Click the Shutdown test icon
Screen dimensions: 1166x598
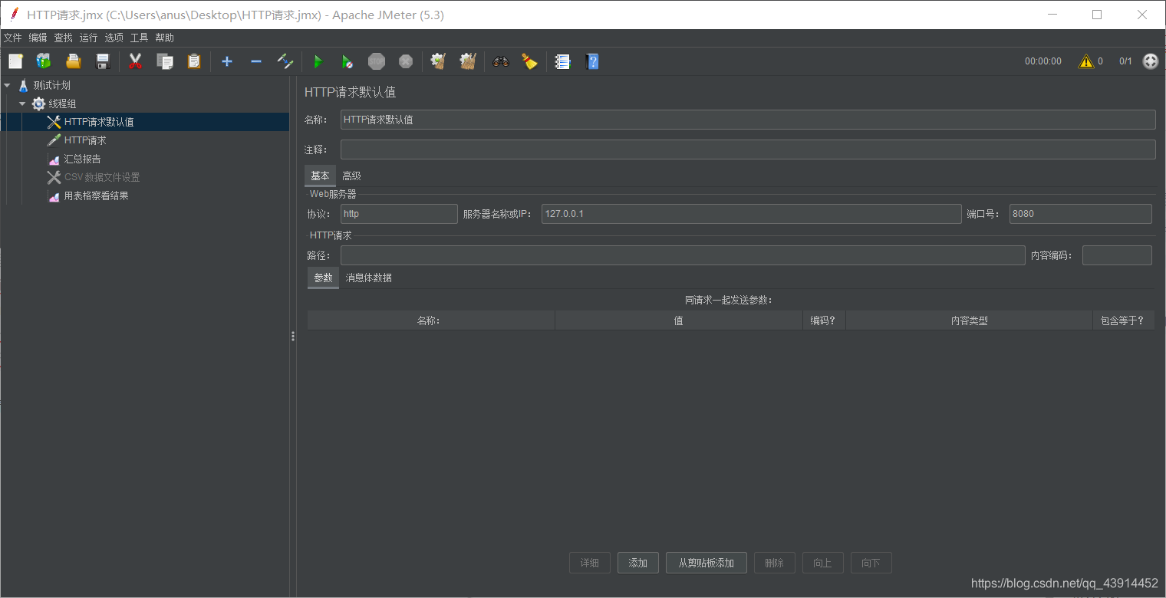406,61
